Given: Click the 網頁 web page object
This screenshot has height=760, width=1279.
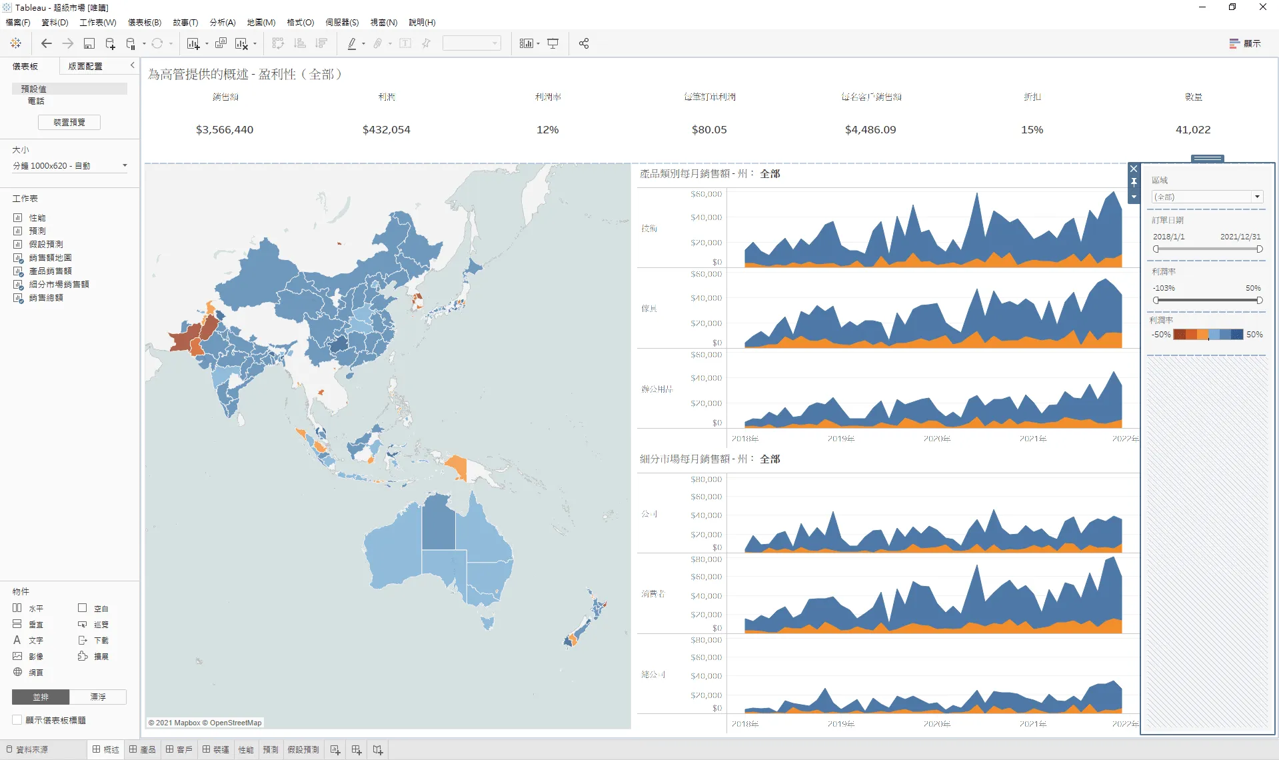Looking at the screenshot, I should pos(28,672).
